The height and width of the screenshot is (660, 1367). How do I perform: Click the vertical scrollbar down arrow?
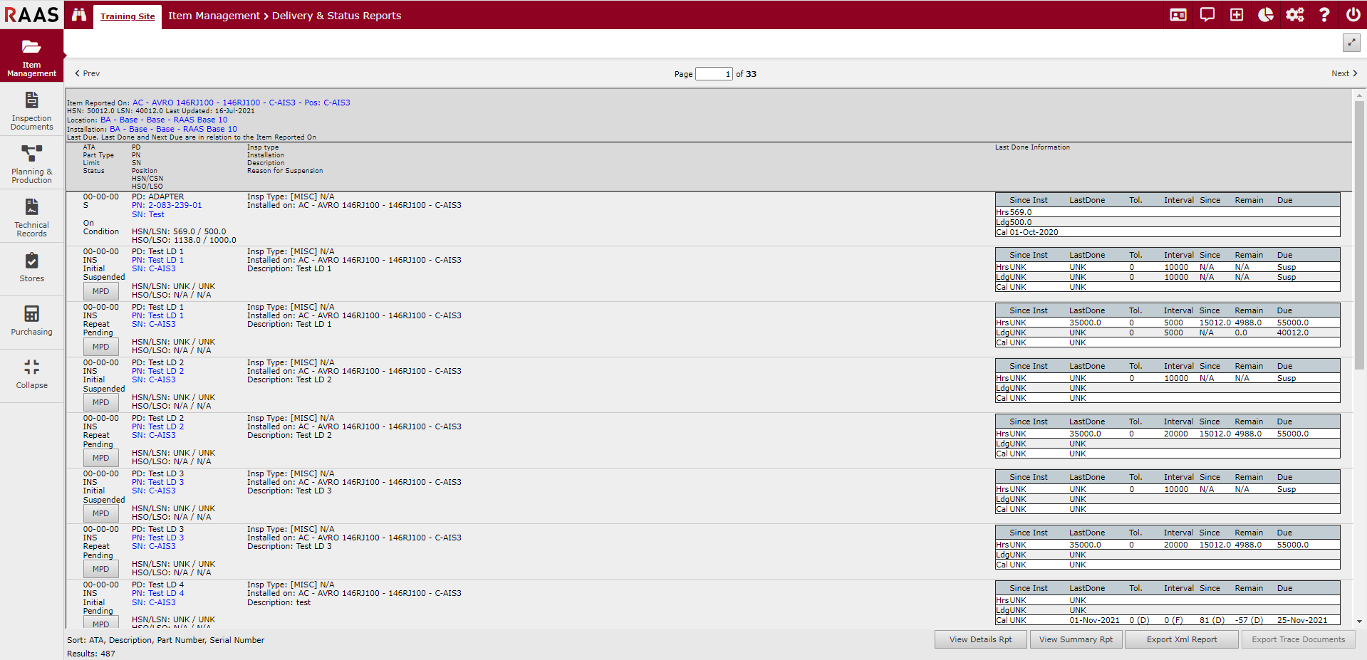[1359, 622]
